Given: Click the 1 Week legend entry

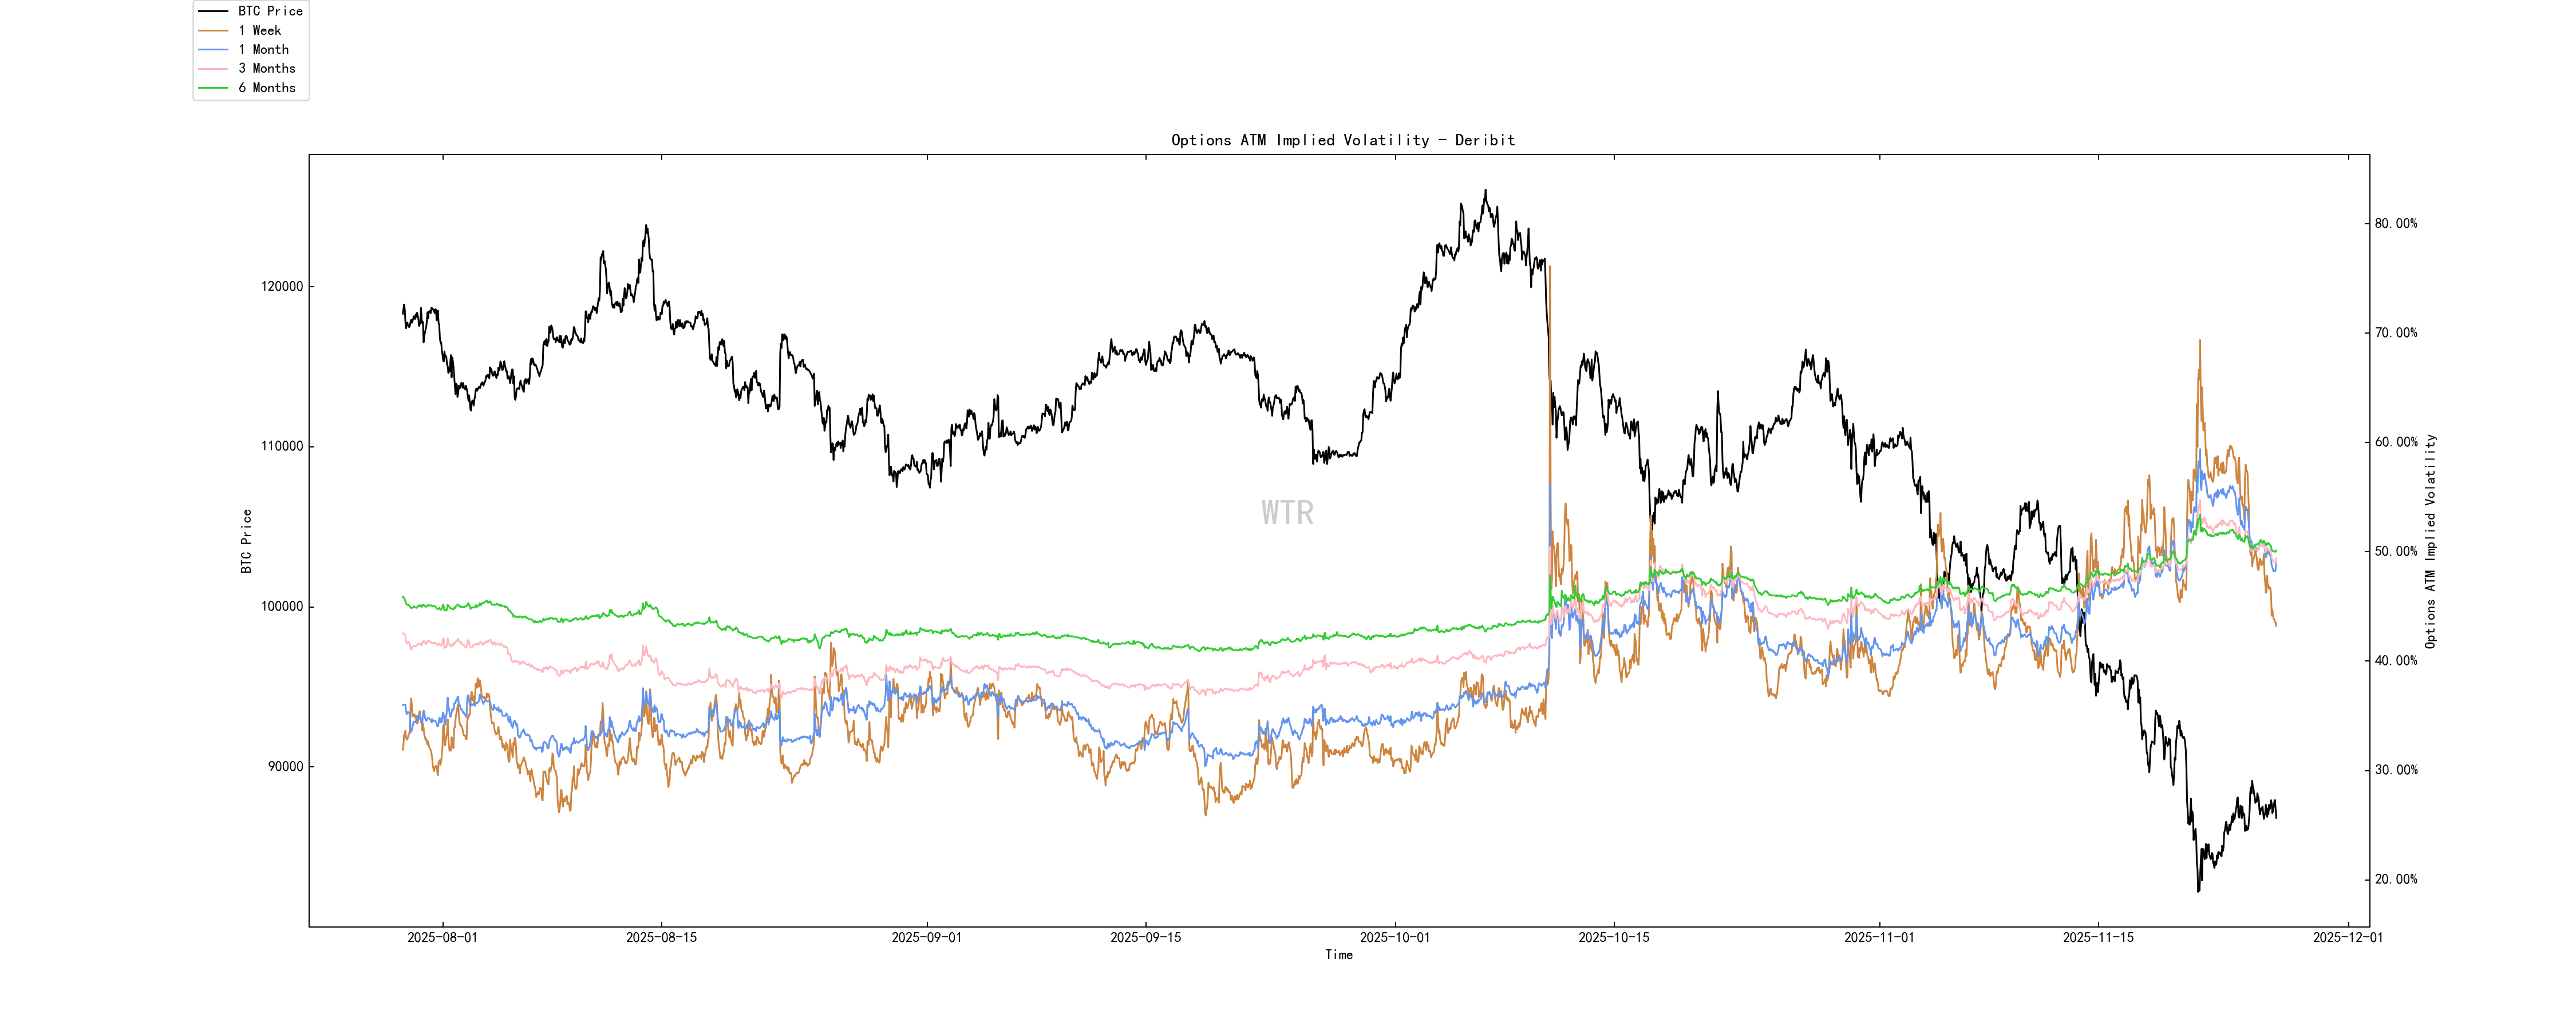Looking at the screenshot, I should pyautogui.click(x=259, y=30).
